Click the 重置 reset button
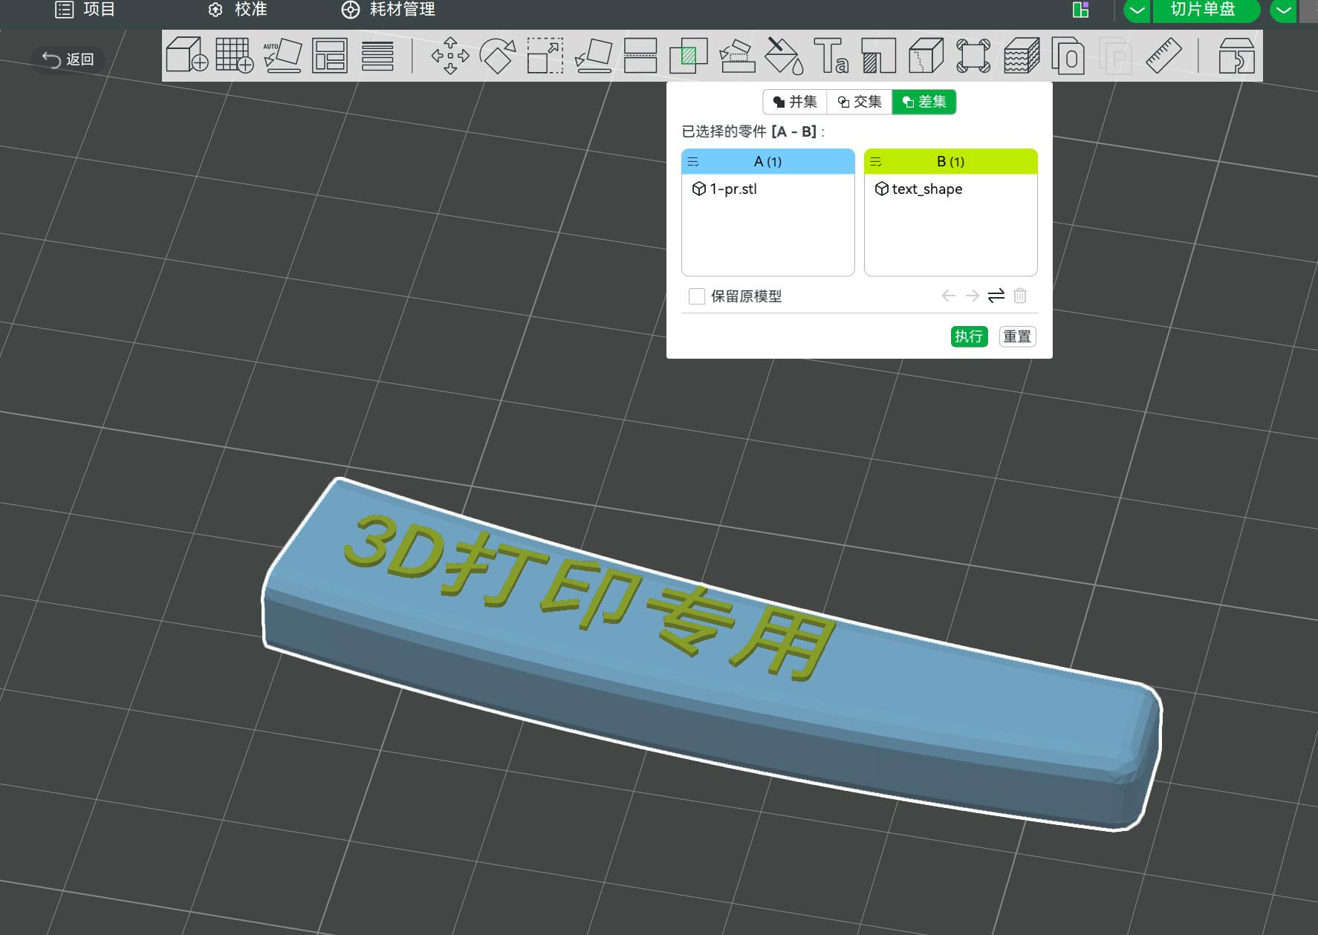Image resolution: width=1318 pixels, height=935 pixels. tap(1017, 336)
